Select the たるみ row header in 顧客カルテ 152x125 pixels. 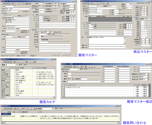6,79
